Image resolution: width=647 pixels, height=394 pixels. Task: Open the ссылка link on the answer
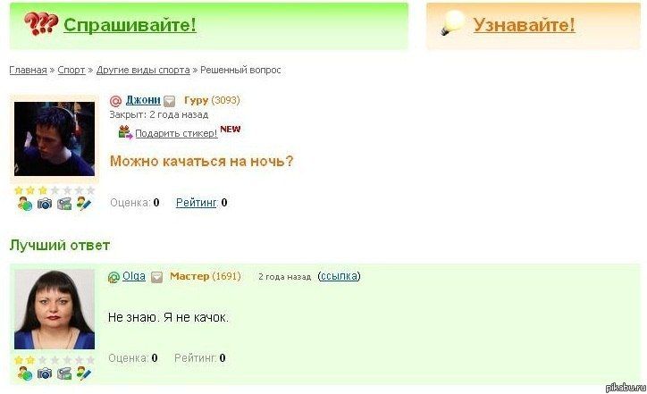[x=339, y=276]
